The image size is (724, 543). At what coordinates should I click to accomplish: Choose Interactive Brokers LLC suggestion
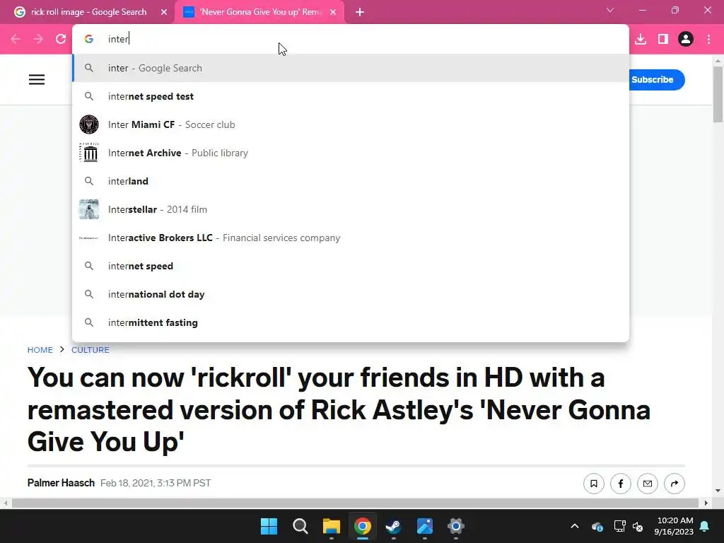coord(351,238)
